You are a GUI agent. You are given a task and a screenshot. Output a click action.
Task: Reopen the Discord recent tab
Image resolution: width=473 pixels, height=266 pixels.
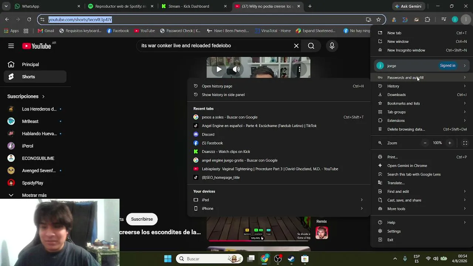(x=279, y=134)
